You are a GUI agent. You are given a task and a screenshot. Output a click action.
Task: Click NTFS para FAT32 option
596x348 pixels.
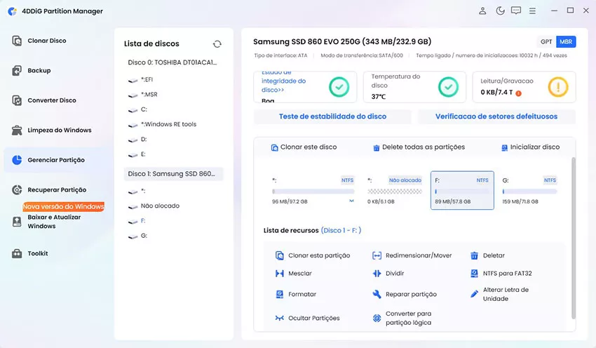(x=501, y=274)
